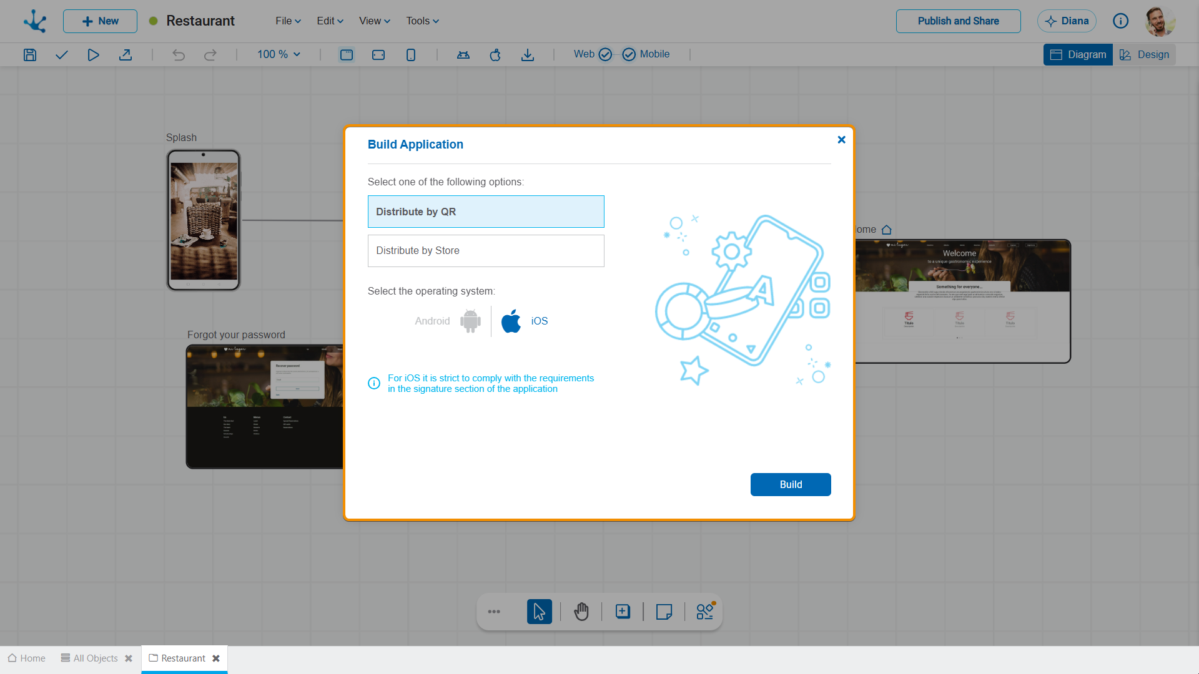Select the sticky note tool
Image resolution: width=1199 pixels, height=674 pixels.
pyautogui.click(x=664, y=612)
